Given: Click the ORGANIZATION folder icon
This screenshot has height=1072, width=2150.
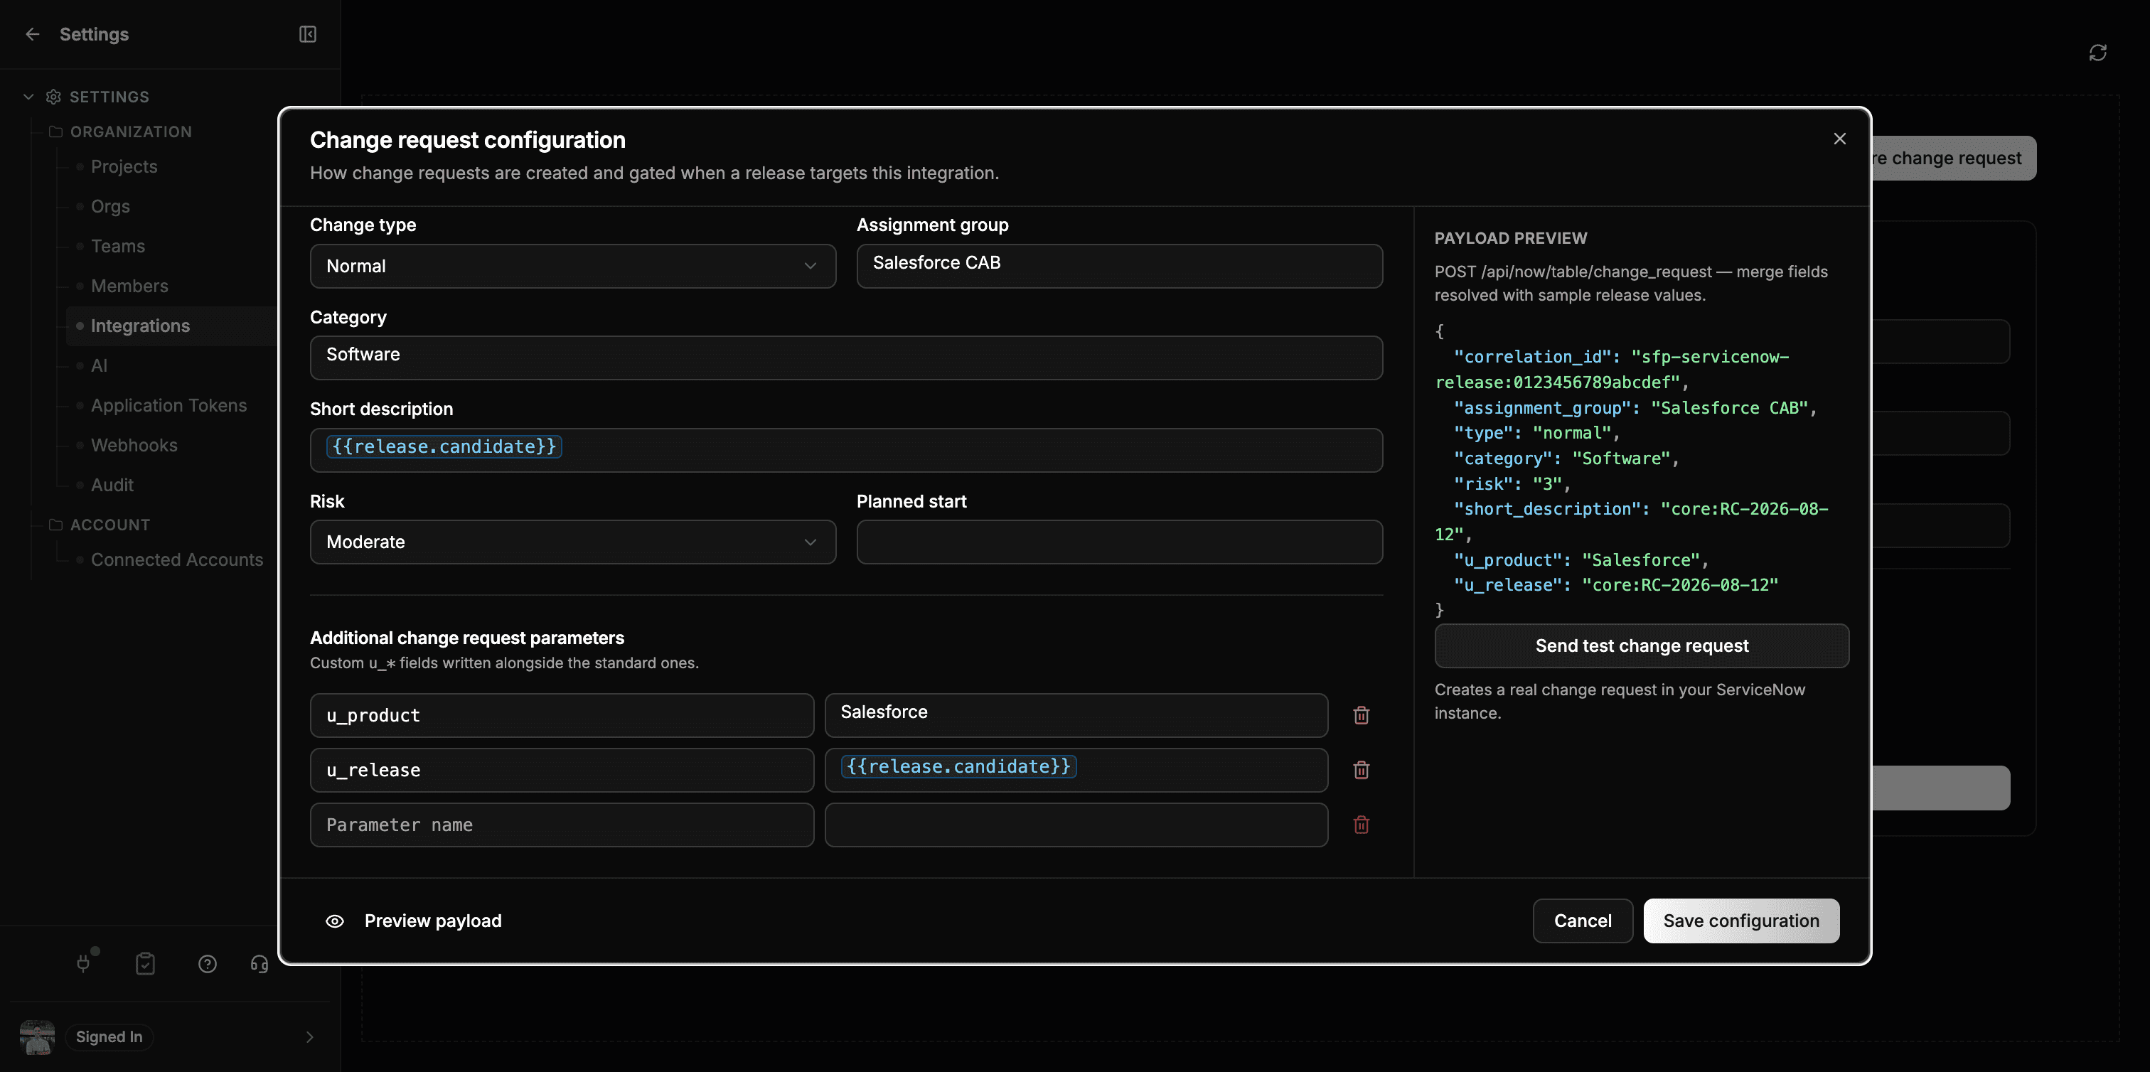Looking at the screenshot, I should click(56, 132).
